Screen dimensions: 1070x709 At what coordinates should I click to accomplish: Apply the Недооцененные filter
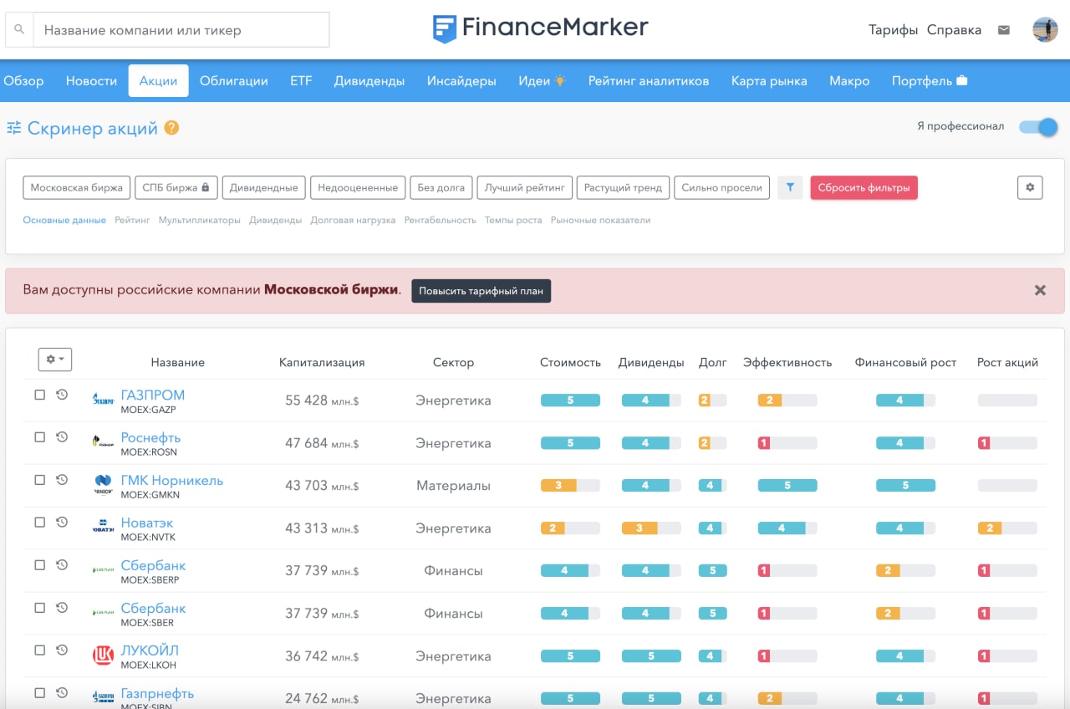click(x=358, y=187)
